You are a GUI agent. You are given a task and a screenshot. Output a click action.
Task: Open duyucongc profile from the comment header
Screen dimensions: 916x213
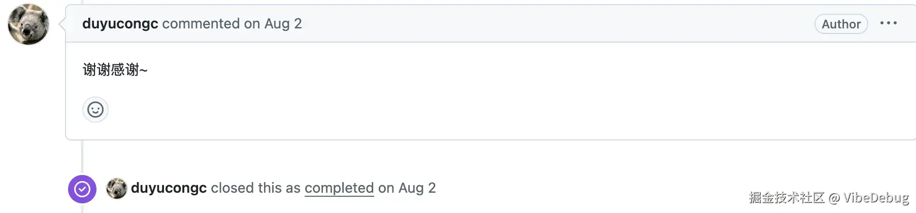[120, 24]
